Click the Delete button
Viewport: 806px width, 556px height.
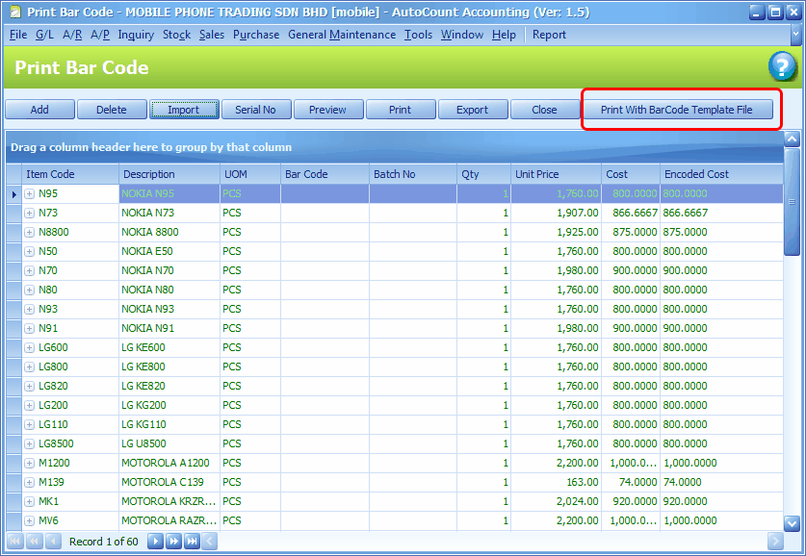click(x=112, y=110)
